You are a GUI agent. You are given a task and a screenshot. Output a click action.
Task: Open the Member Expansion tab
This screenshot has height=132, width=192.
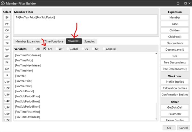tap(28, 41)
